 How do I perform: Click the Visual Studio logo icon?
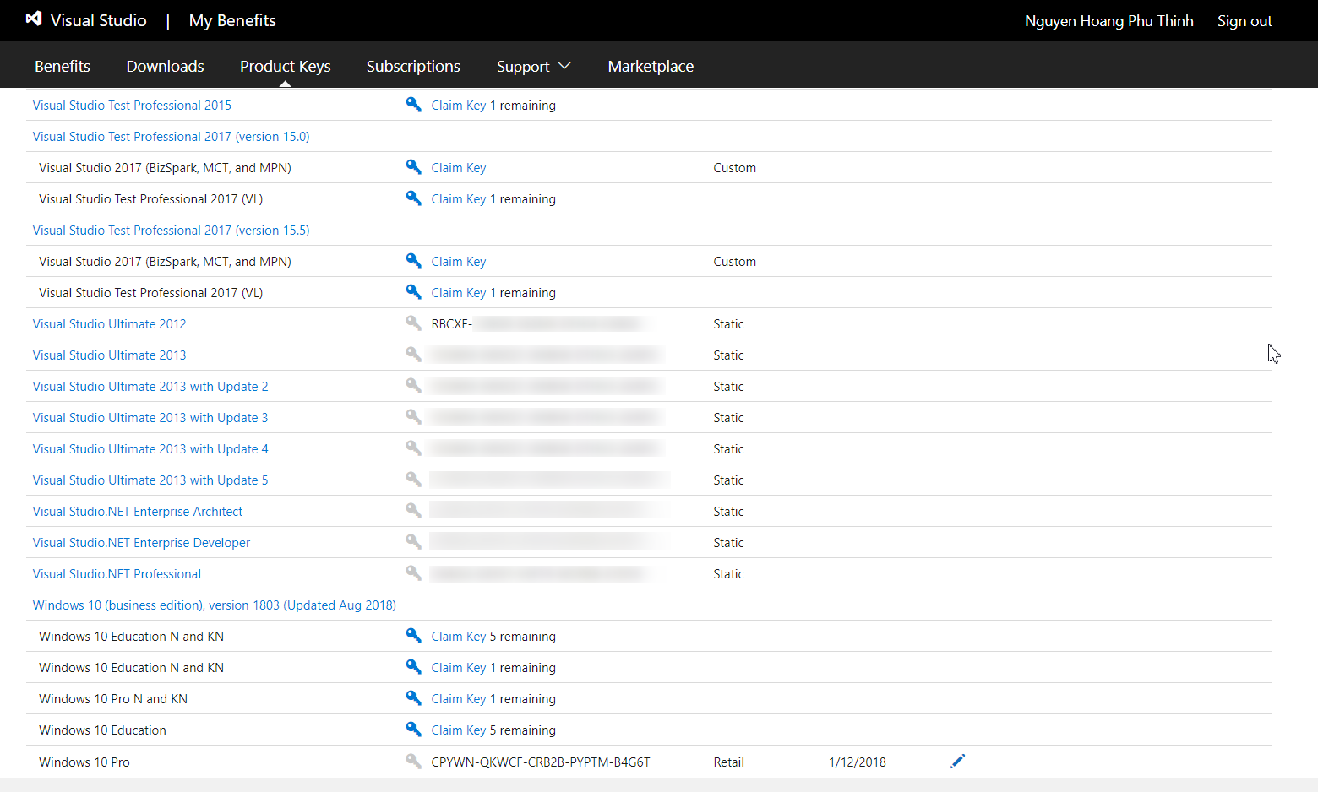pyautogui.click(x=34, y=19)
